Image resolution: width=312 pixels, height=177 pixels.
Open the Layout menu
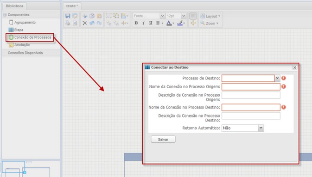point(210,16)
